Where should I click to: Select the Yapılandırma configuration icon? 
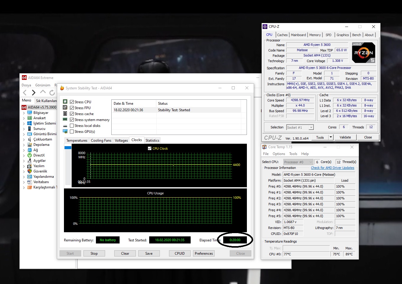click(30, 177)
